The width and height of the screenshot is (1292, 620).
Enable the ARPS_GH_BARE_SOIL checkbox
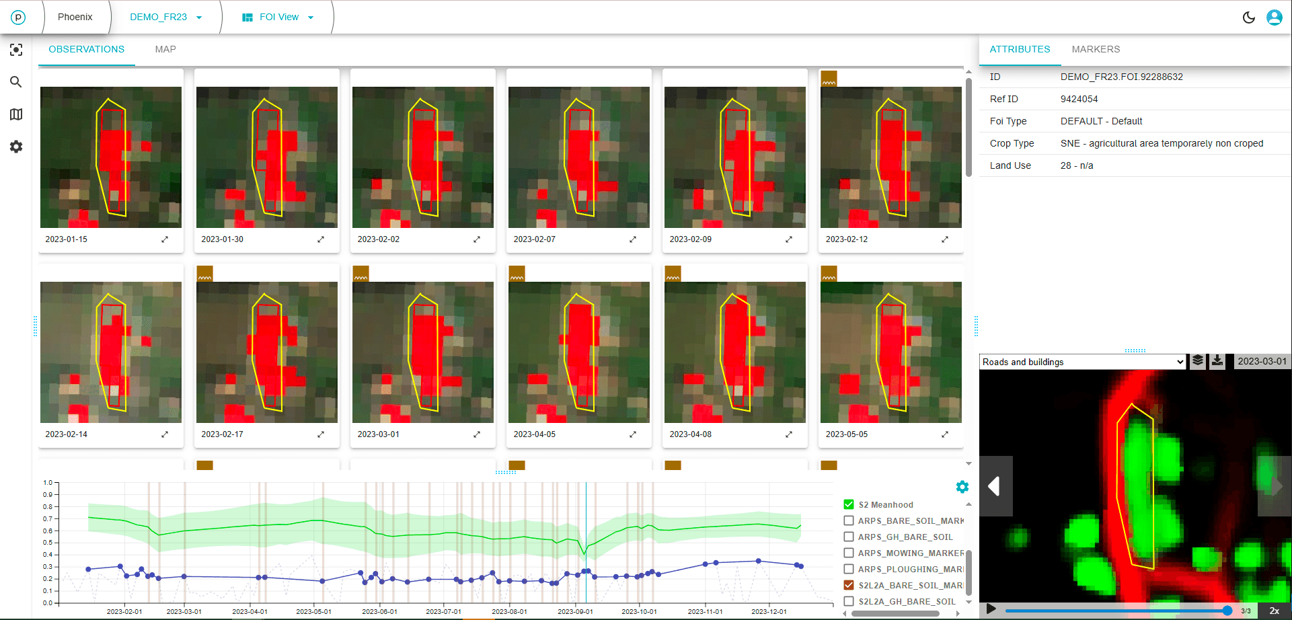coord(849,537)
